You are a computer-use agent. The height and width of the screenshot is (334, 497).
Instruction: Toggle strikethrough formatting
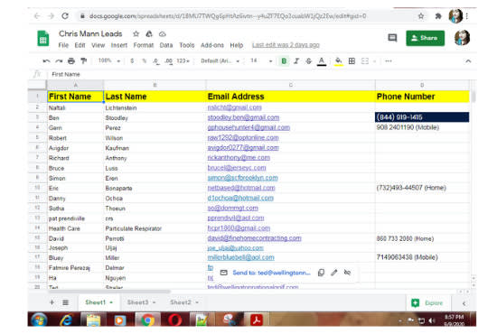point(309,61)
